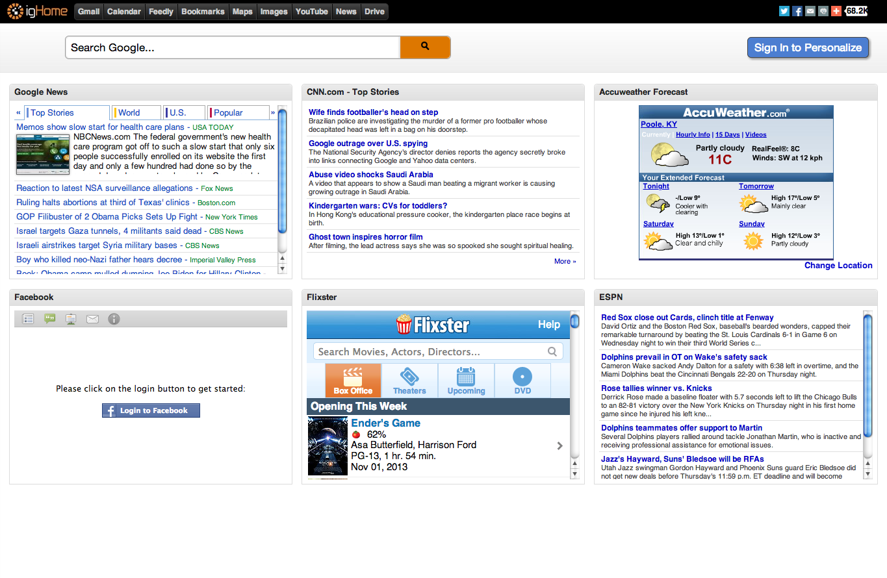The width and height of the screenshot is (887, 578).
Task: Share page via Facebook icon in top bar
Action: (x=797, y=11)
